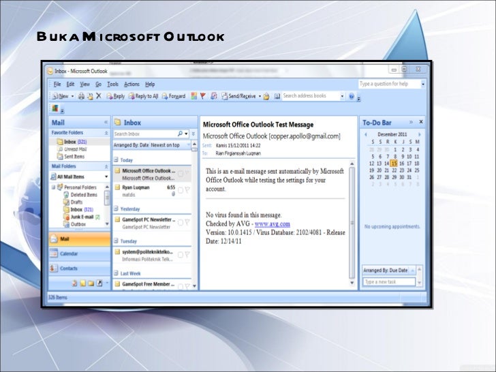The height and width of the screenshot is (372, 496).
Task: Select the Outbox folder
Action: click(x=75, y=224)
